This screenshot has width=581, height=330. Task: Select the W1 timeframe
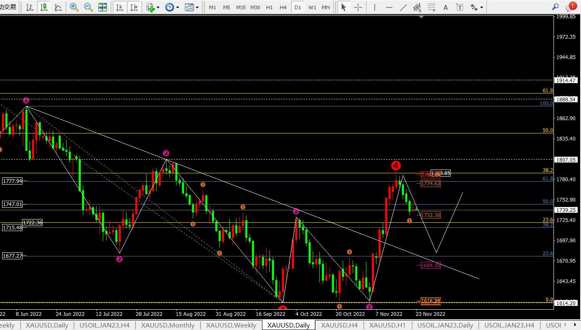312,7
